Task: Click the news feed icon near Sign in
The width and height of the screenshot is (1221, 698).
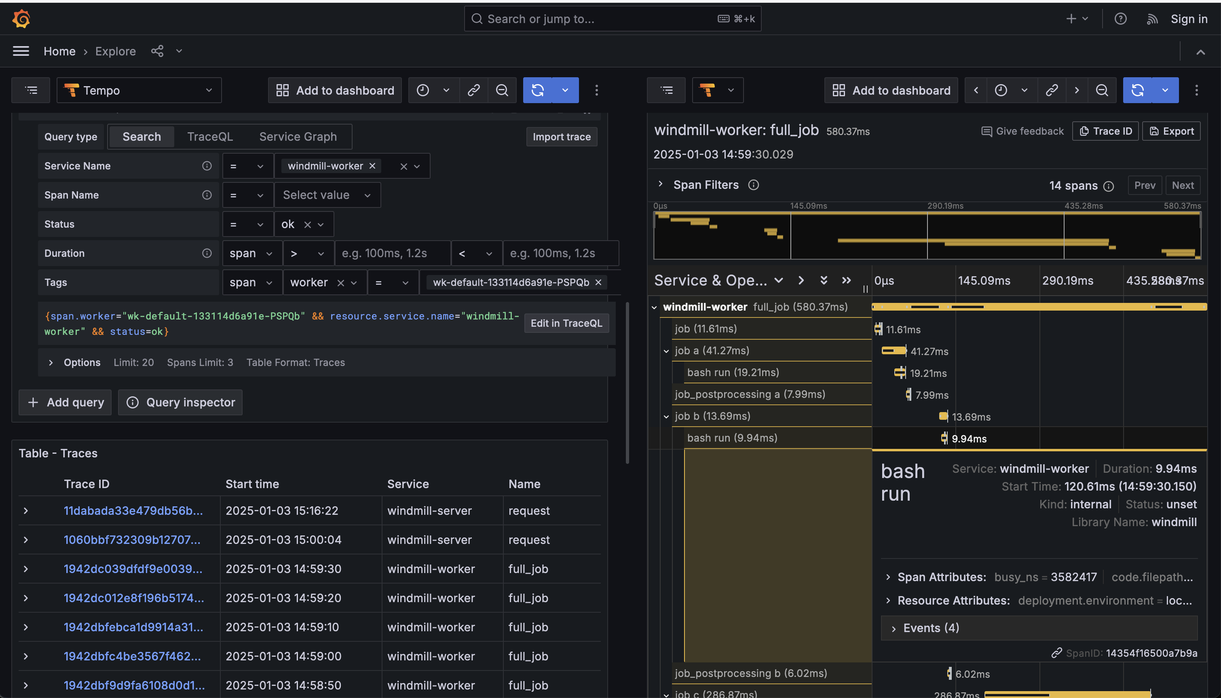Action: coord(1153,19)
